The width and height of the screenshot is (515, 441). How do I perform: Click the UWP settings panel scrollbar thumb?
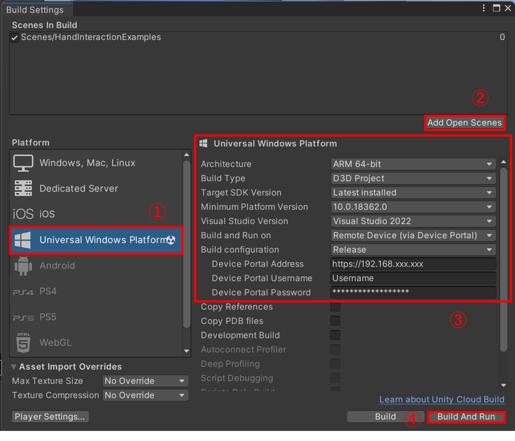pos(504,260)
